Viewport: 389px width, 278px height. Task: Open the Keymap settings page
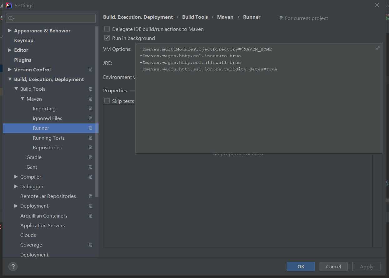(24, 40)
